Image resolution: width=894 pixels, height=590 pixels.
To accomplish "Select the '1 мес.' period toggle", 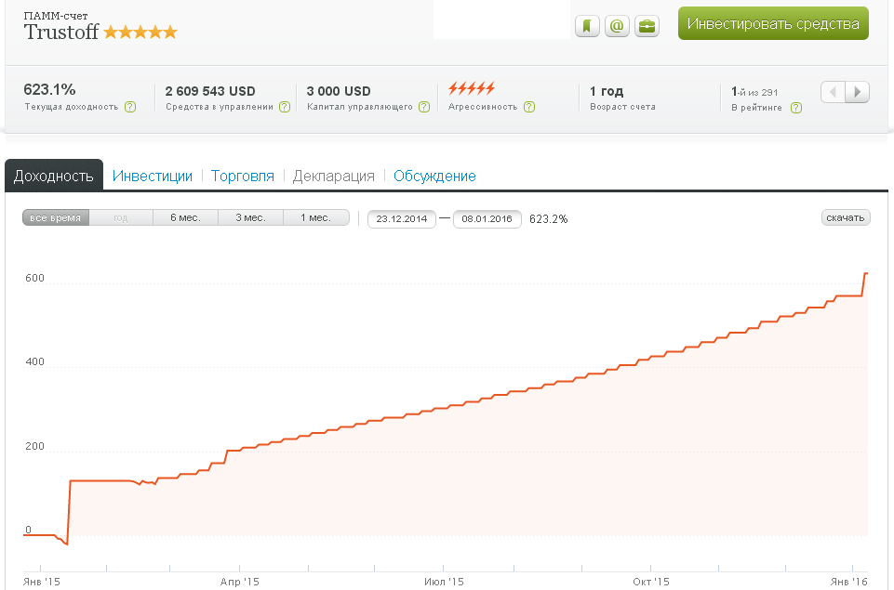I will coord(315,218).
